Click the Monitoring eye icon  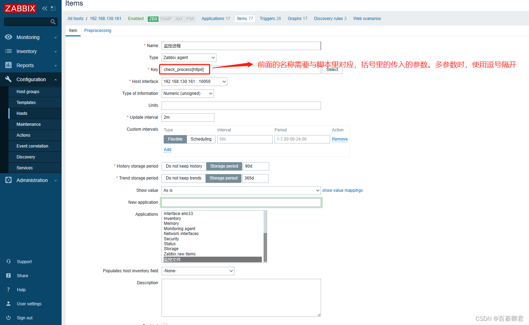pyautogui.click(x=8, y=37)
